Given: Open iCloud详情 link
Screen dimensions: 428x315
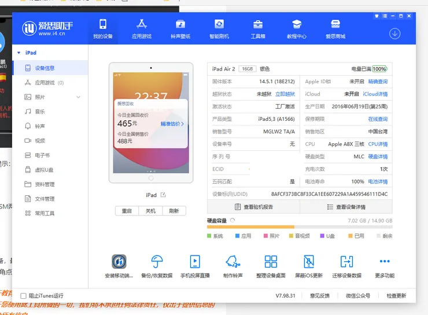Looking at the screenshot, I should [x=375, y=94].
